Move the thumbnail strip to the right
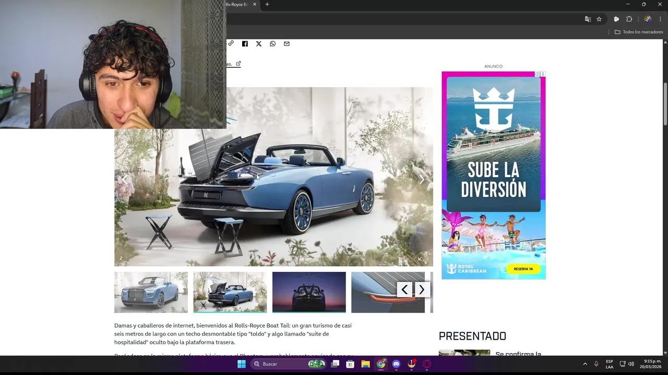Image resolution: width=668 pixels, height=375 pixels. [x=422, y=290]
